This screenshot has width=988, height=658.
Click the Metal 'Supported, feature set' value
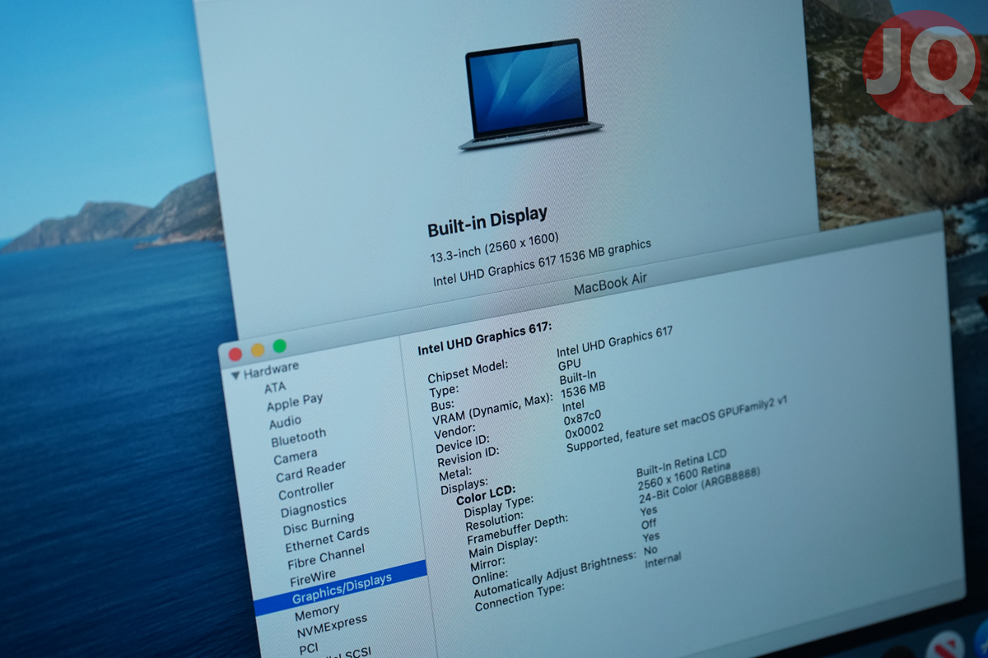[678, 424]
